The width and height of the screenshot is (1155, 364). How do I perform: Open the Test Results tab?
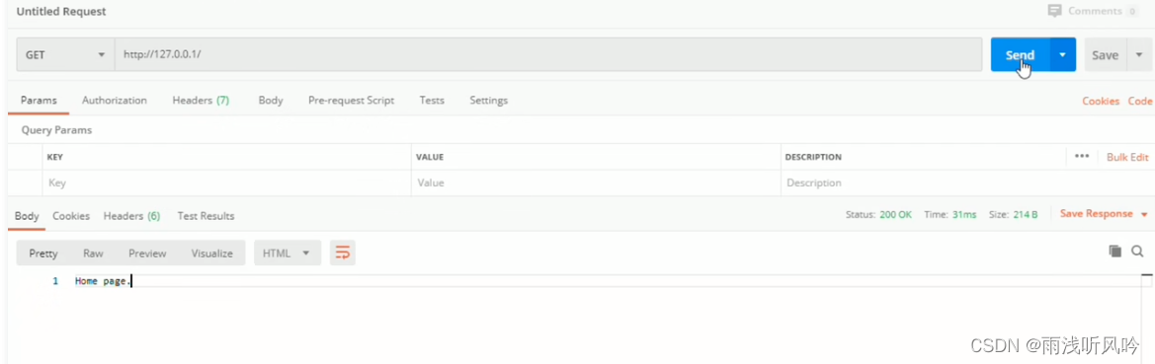pyautogui.click(x=206, y=216)
